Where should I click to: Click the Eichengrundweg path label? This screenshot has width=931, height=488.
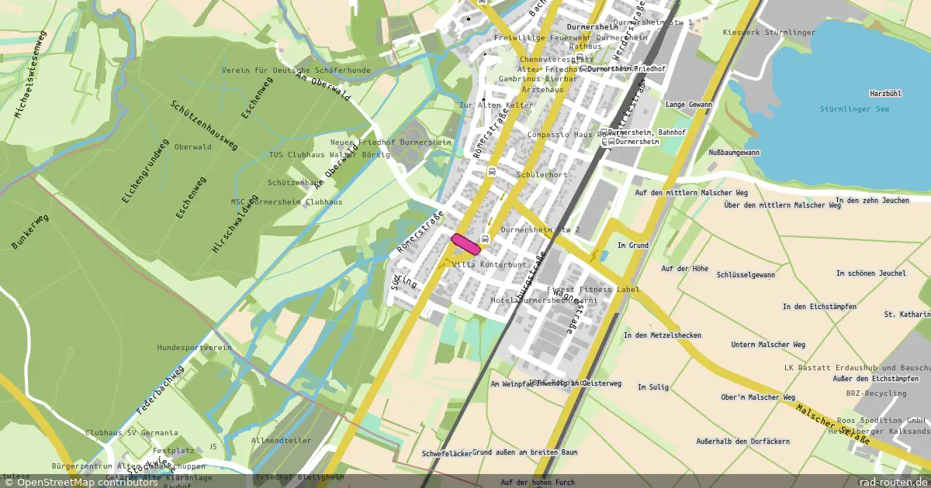coord(145,171)
